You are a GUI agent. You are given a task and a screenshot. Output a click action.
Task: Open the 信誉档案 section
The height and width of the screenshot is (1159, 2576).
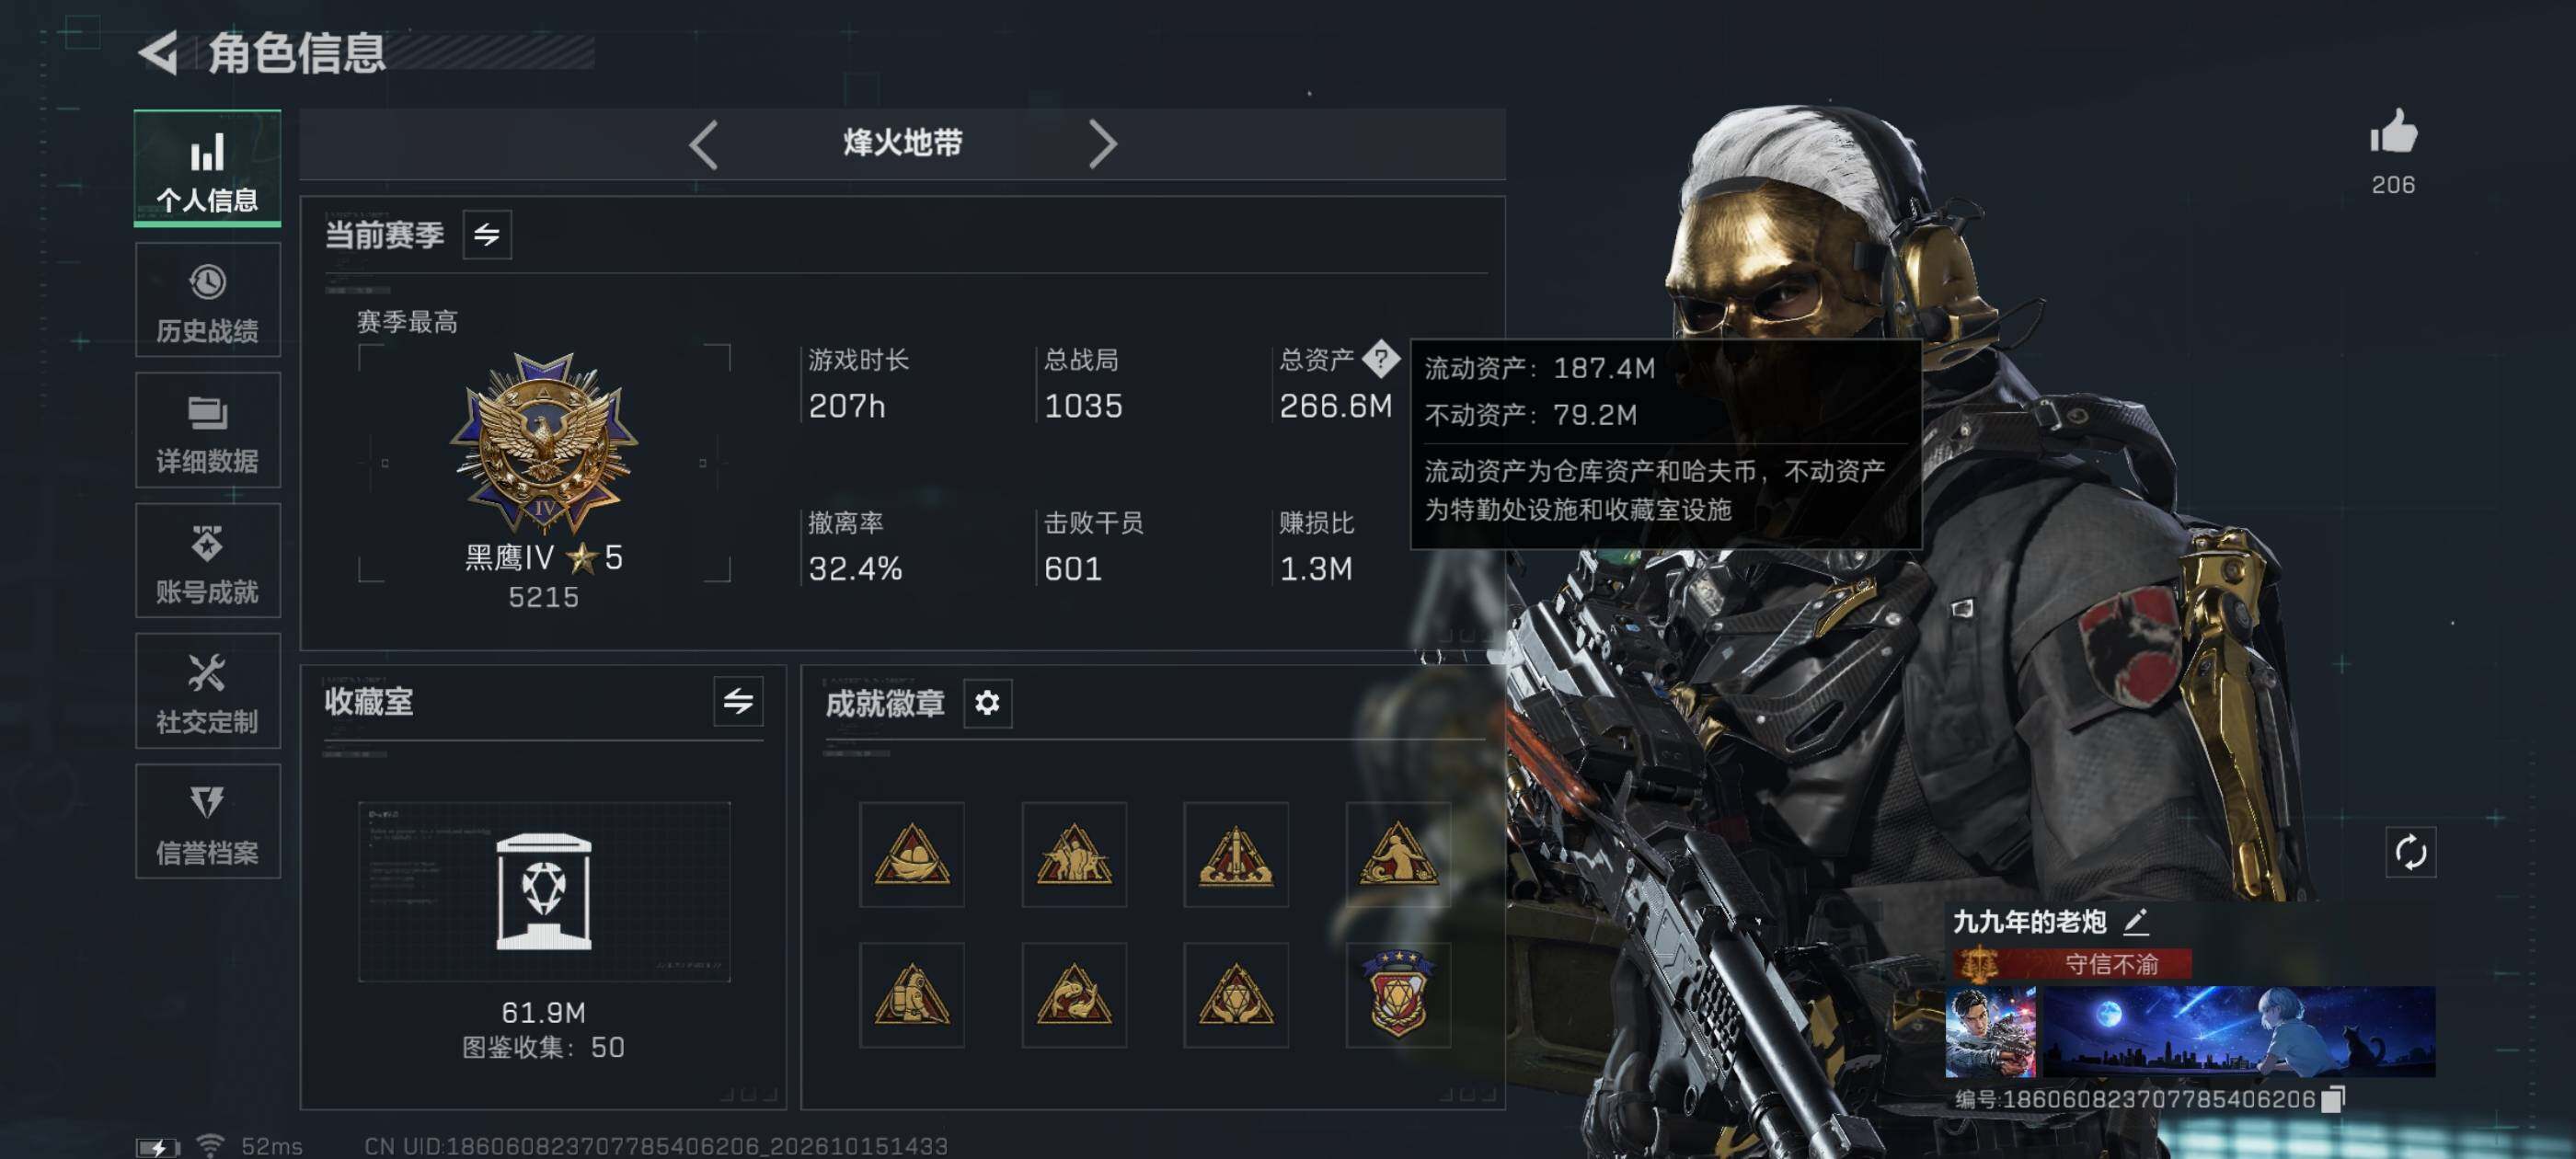pyautogui.click(x=208, y=822)
